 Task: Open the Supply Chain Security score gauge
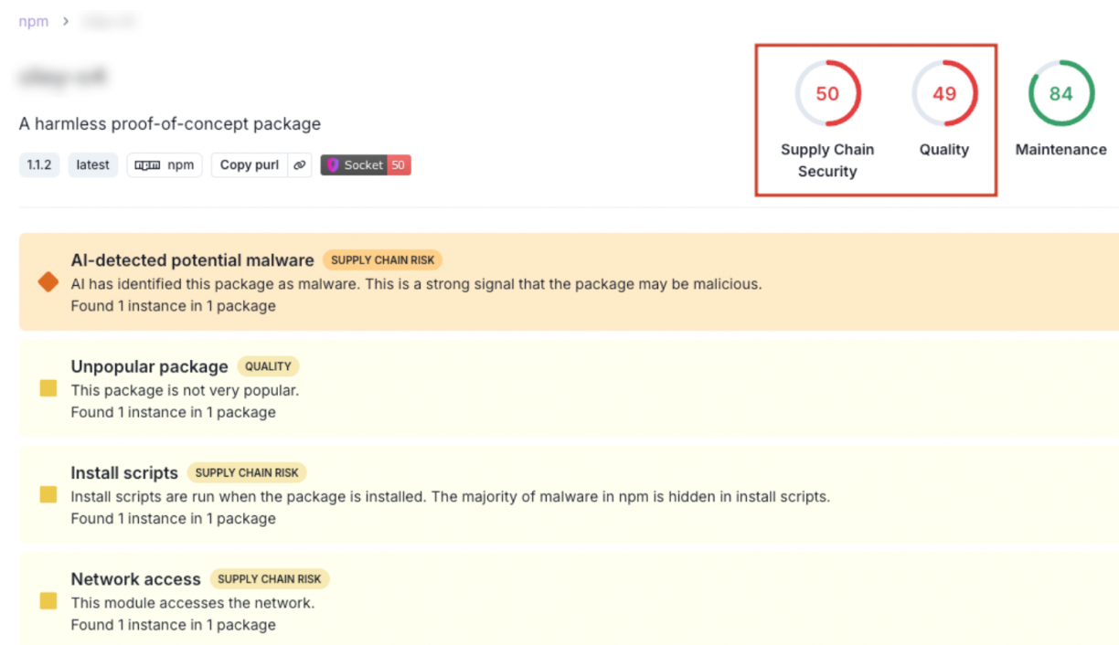click(827, 94)
